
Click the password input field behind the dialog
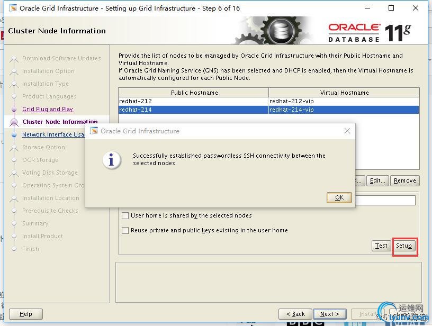[x=385, y=200]
